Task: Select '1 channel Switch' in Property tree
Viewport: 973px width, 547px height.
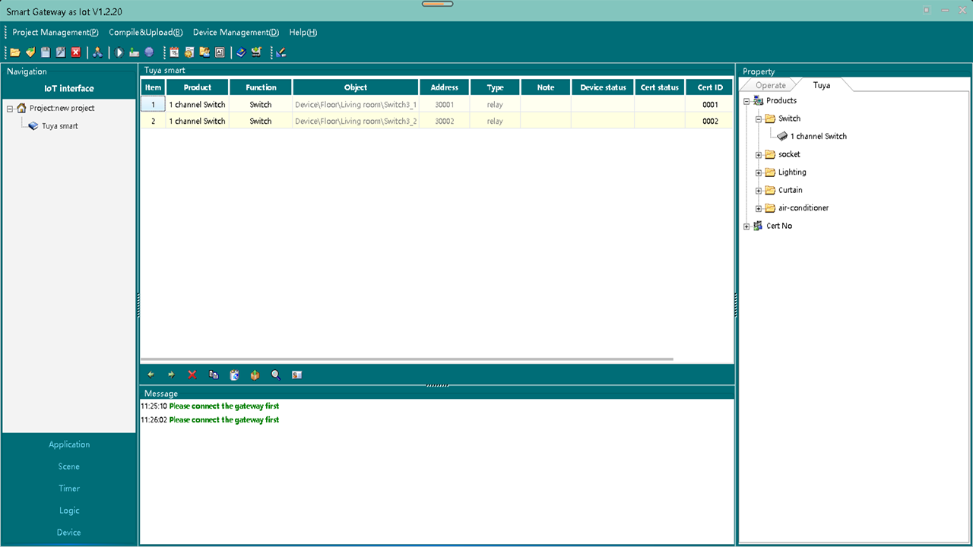Action: tap(818, 137)
